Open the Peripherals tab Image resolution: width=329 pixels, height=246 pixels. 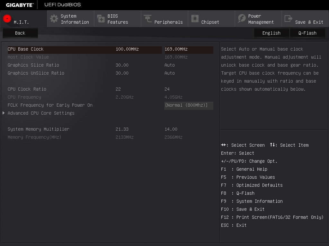pos(164,19)
